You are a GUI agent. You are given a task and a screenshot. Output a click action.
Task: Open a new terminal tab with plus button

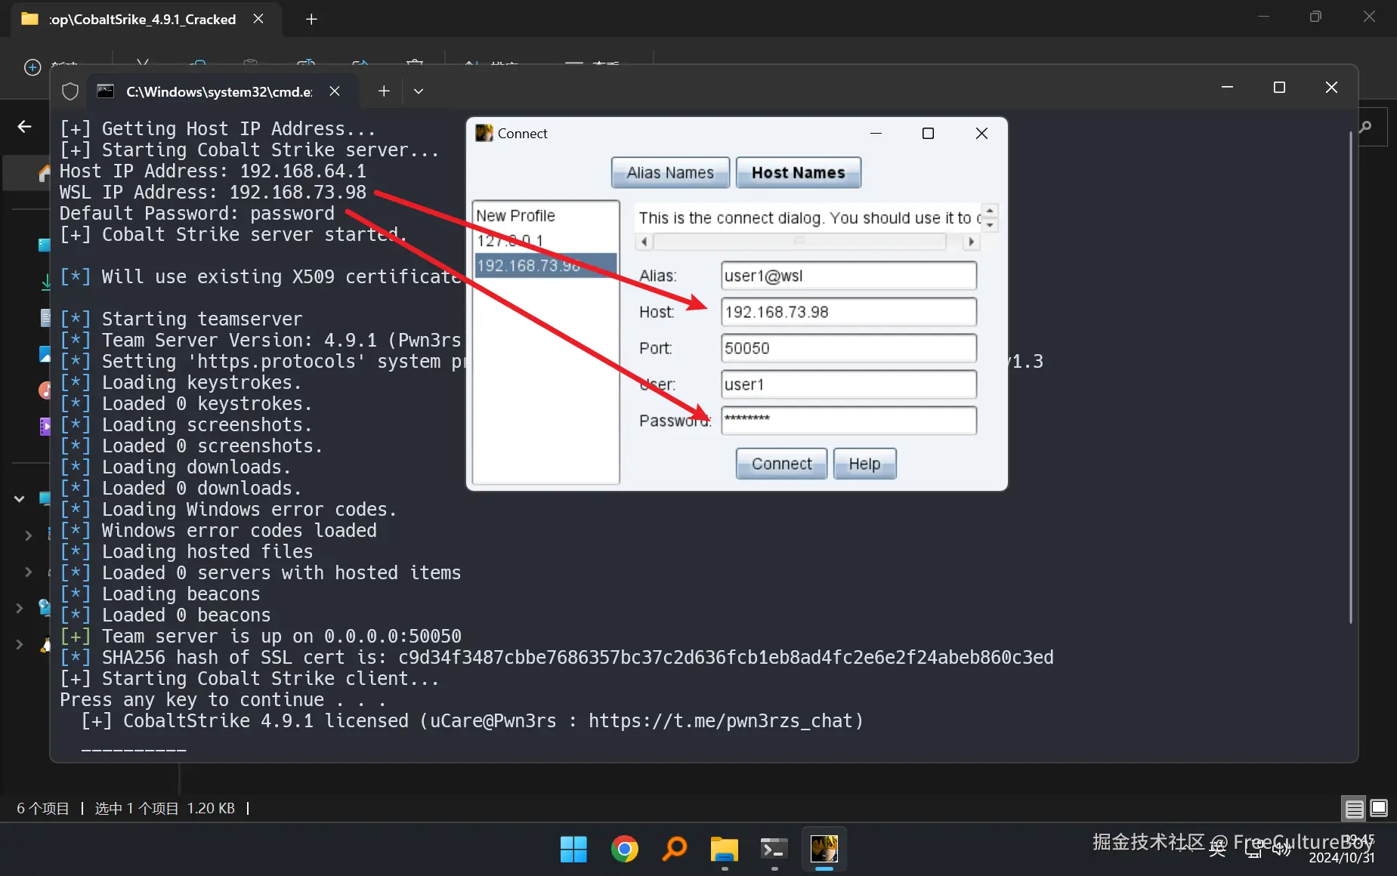pos(384,91)
